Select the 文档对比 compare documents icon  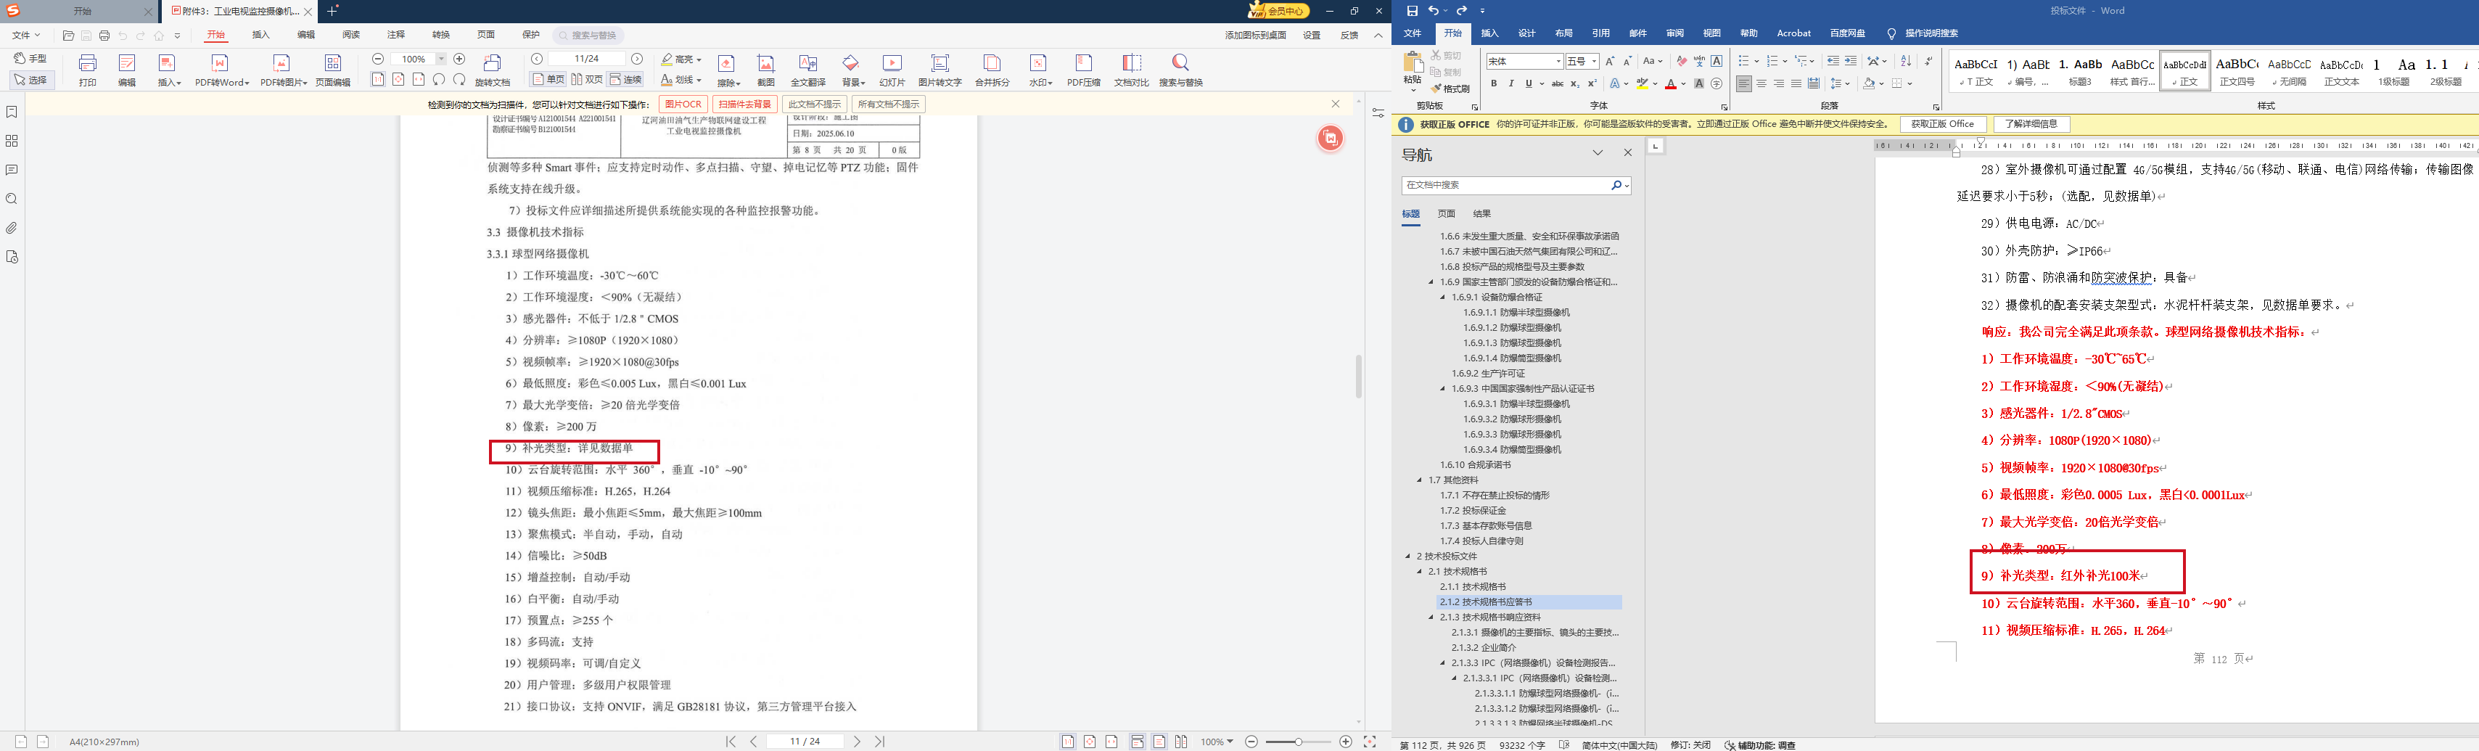point(1131,64)
